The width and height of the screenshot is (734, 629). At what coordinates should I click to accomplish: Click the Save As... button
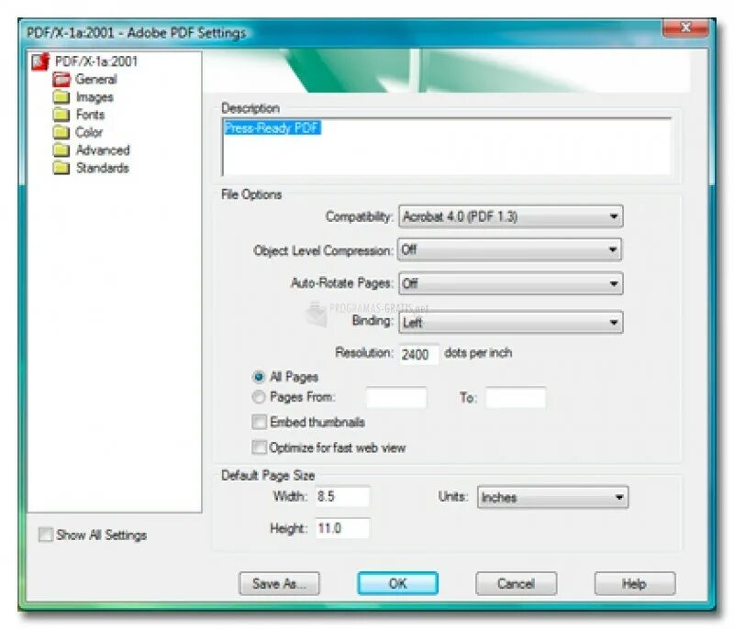click(x=279, y=584)
